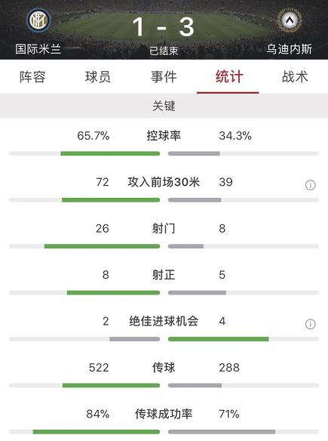Tap the 已结束 match status text
Screen dimensions: 328x441
(164, 51)
